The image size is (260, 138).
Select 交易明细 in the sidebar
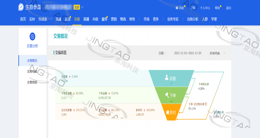tap(32, 82)
